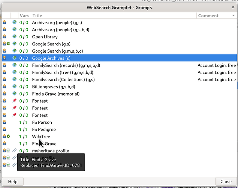
Task: Click the person icon in Find a Grave 1/1 row
Action: (4, 144)
